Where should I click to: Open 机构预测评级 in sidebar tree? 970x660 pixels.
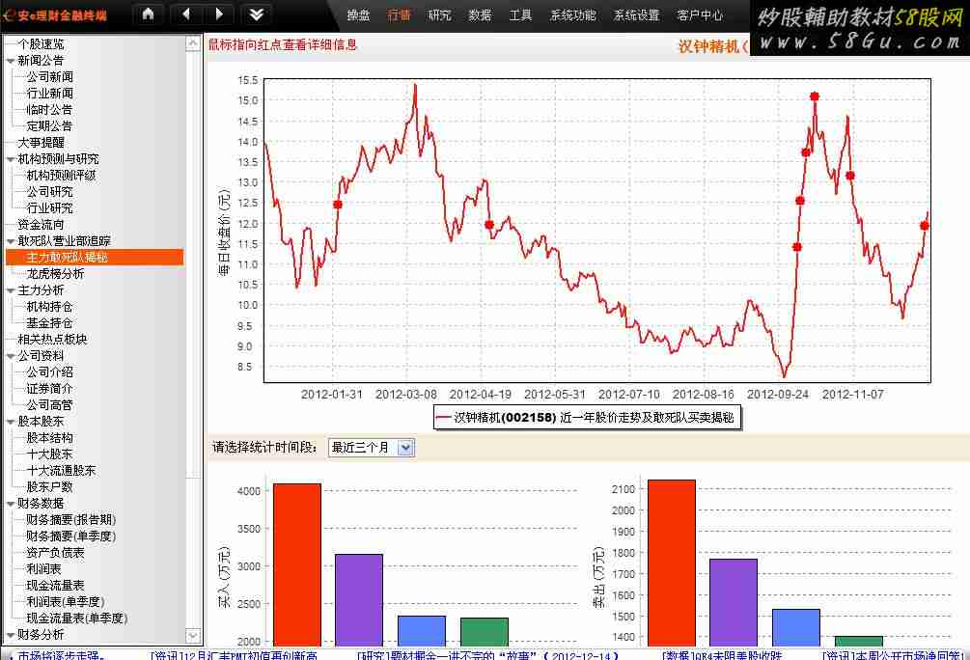point(61,175)
